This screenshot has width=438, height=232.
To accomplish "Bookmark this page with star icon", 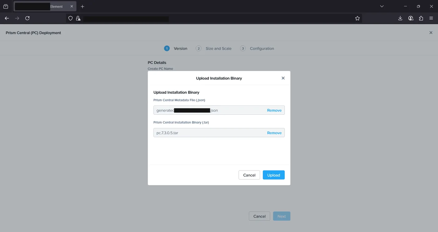I will click(358, 18).
